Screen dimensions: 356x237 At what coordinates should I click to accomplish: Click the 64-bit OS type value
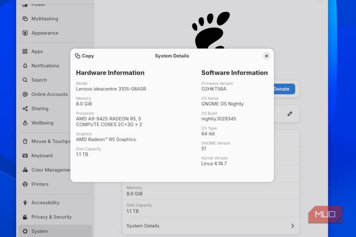pos(208,134)
